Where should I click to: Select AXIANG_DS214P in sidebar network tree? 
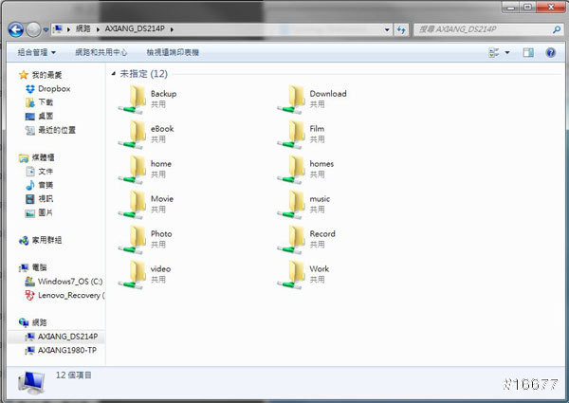tap(67, 337)
